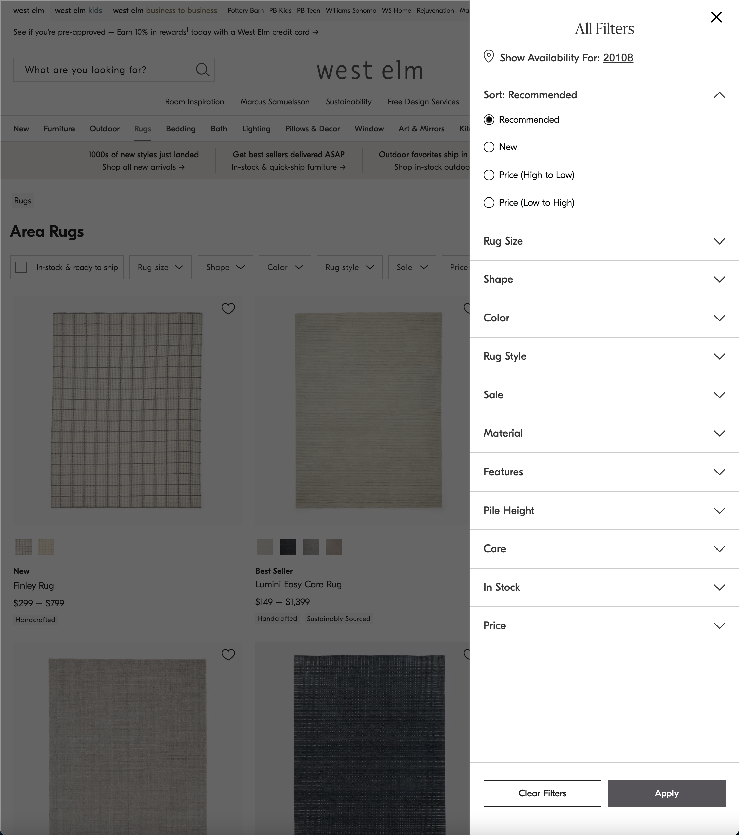Expand the Rug Size filter section
This screenshot has height=835, width=739.
pos(604,241)
